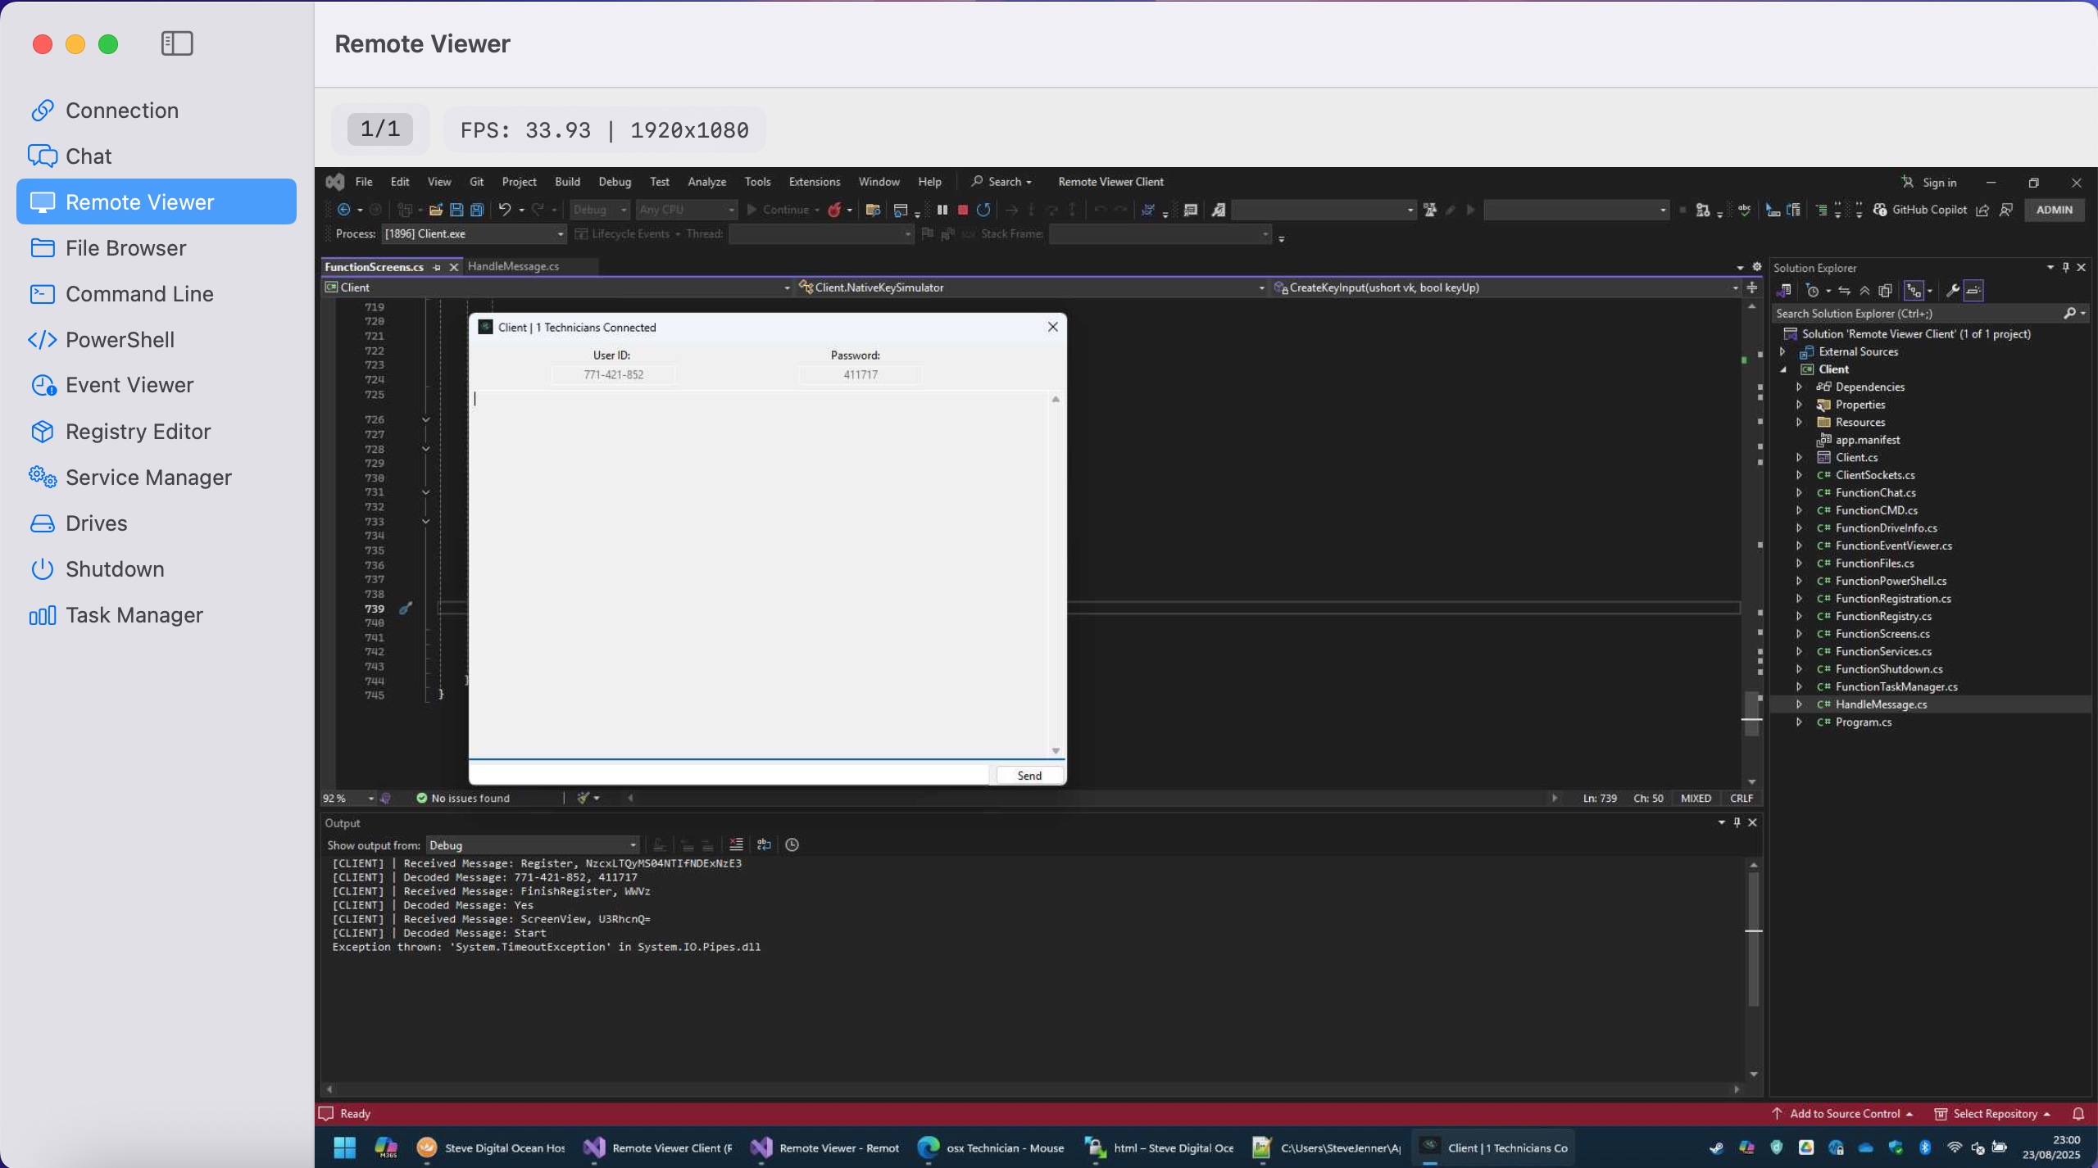The width and height of the screenshot is (2098, 1168).
Task: Select FunctionTaskManager.cs in Solution Explorer
Action: pos(1896,687)
